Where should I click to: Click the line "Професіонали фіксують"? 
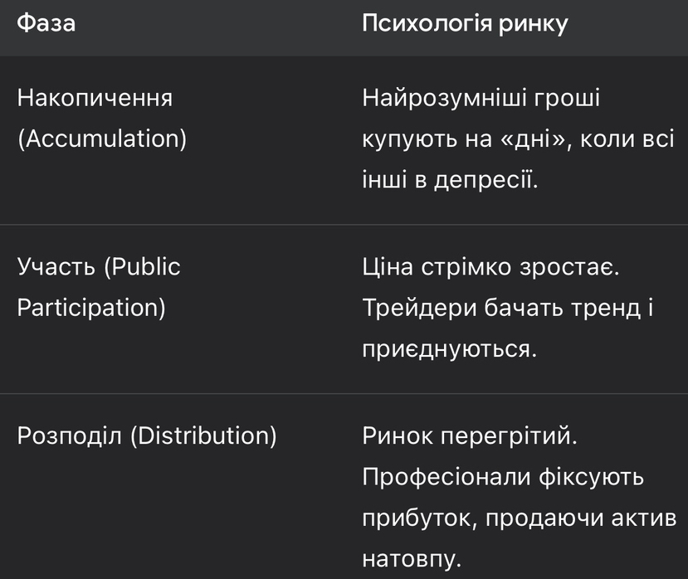click(x=503, y=477)
